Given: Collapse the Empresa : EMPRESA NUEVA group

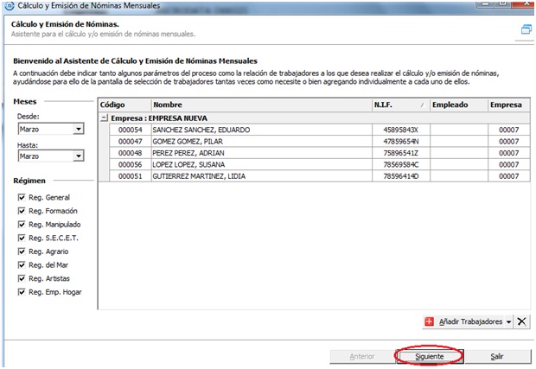Looking at the screenshot, I should click(x=104, y=118).
